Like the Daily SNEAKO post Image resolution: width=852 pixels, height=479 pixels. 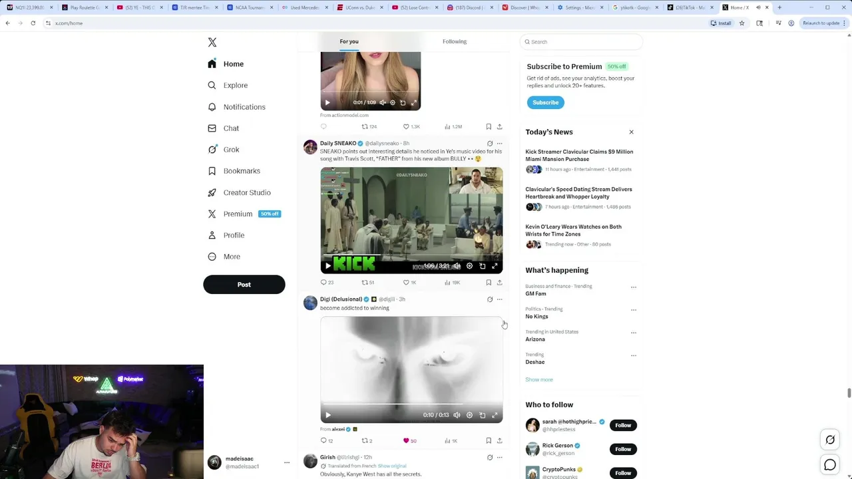point(409,283)
